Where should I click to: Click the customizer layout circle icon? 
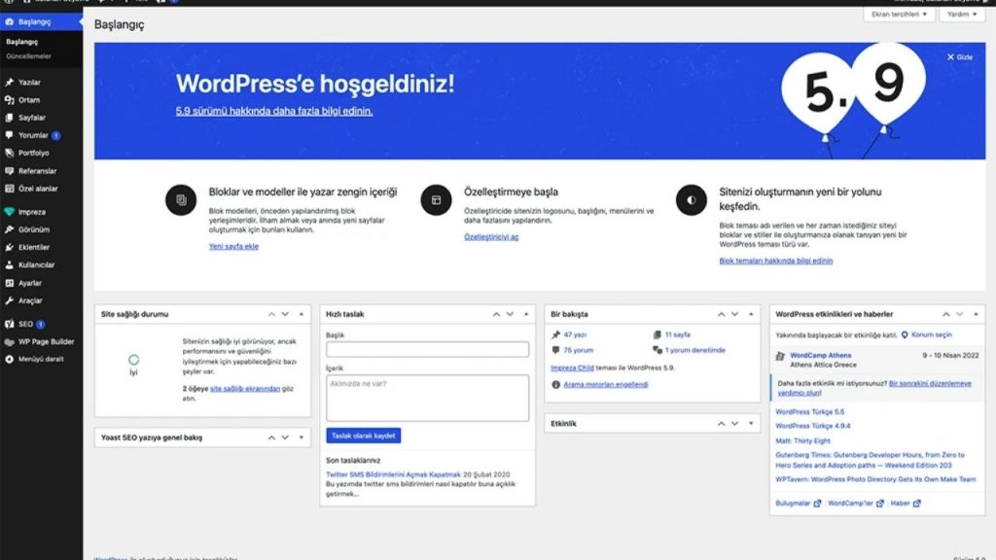(437, 200)
